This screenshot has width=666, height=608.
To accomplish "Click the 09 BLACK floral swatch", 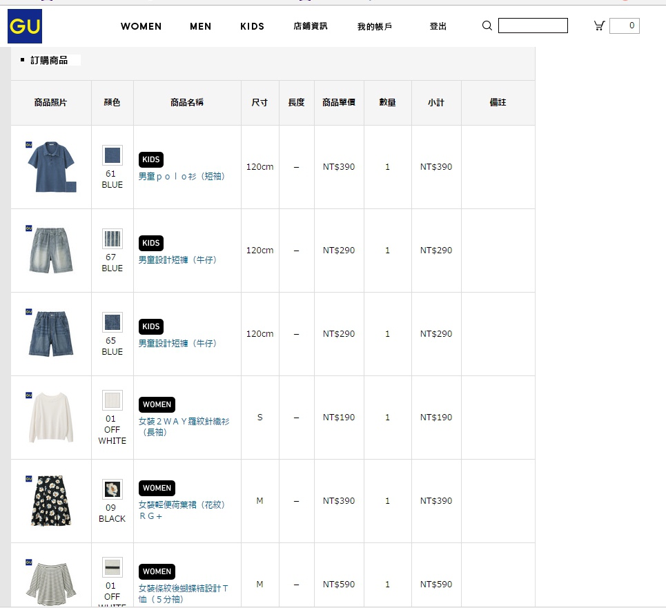I will click(x=112, y=489).
